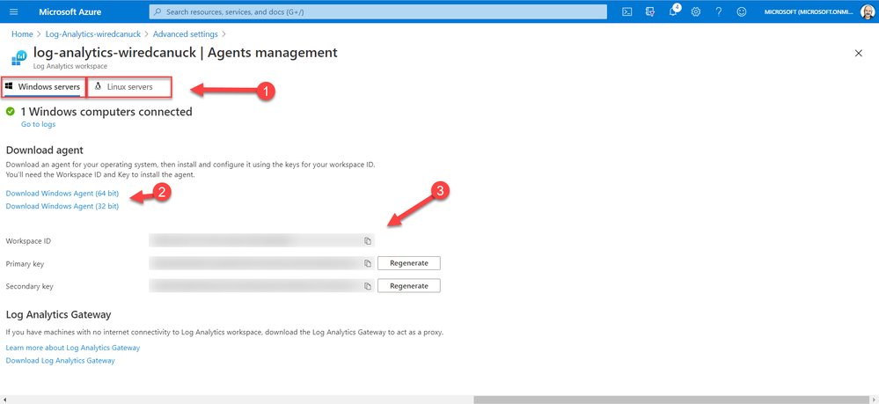The image size is (879, 404).
Task: Return to Advanced settings breadcrumb
Action: pyautogui.click(x=186, y=34)
